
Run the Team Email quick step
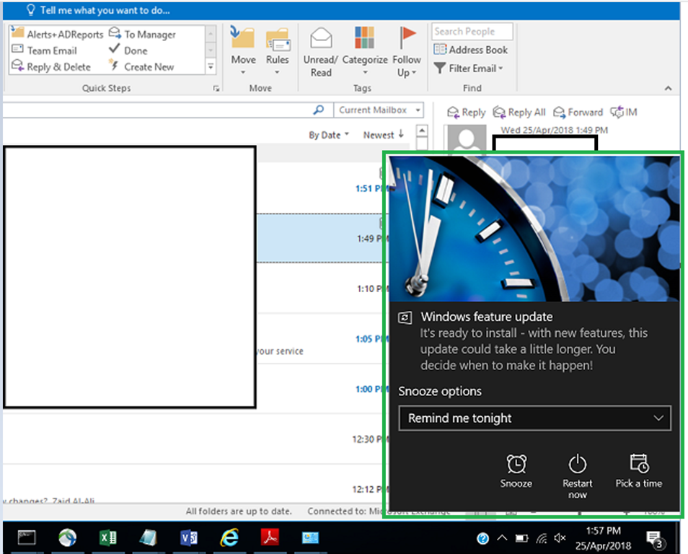coord(44,50)
